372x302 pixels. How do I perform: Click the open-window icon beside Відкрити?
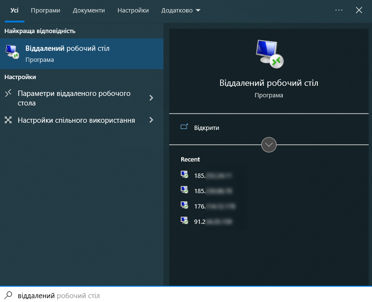[x=184, y=127]
